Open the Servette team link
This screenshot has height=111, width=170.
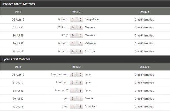pyautogui.click(x=90, y=106)
